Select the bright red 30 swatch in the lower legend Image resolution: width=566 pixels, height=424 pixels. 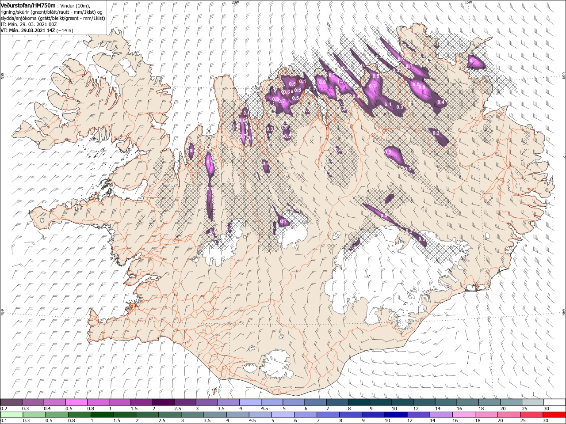pos(555,414)
